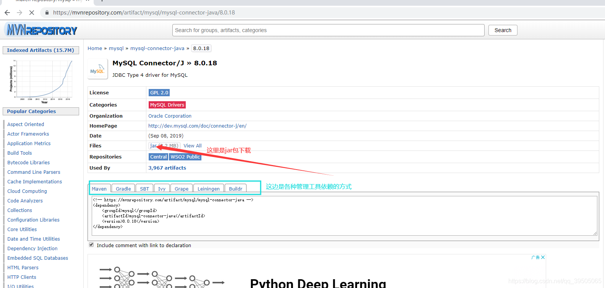View site security via the padlock icon
The image size is (605, 288).
click(47, 13)
